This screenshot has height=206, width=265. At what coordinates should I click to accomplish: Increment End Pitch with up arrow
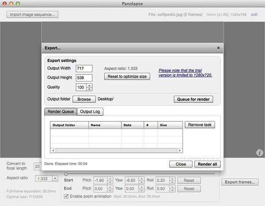pyautogui.click(x=110, y=187)
